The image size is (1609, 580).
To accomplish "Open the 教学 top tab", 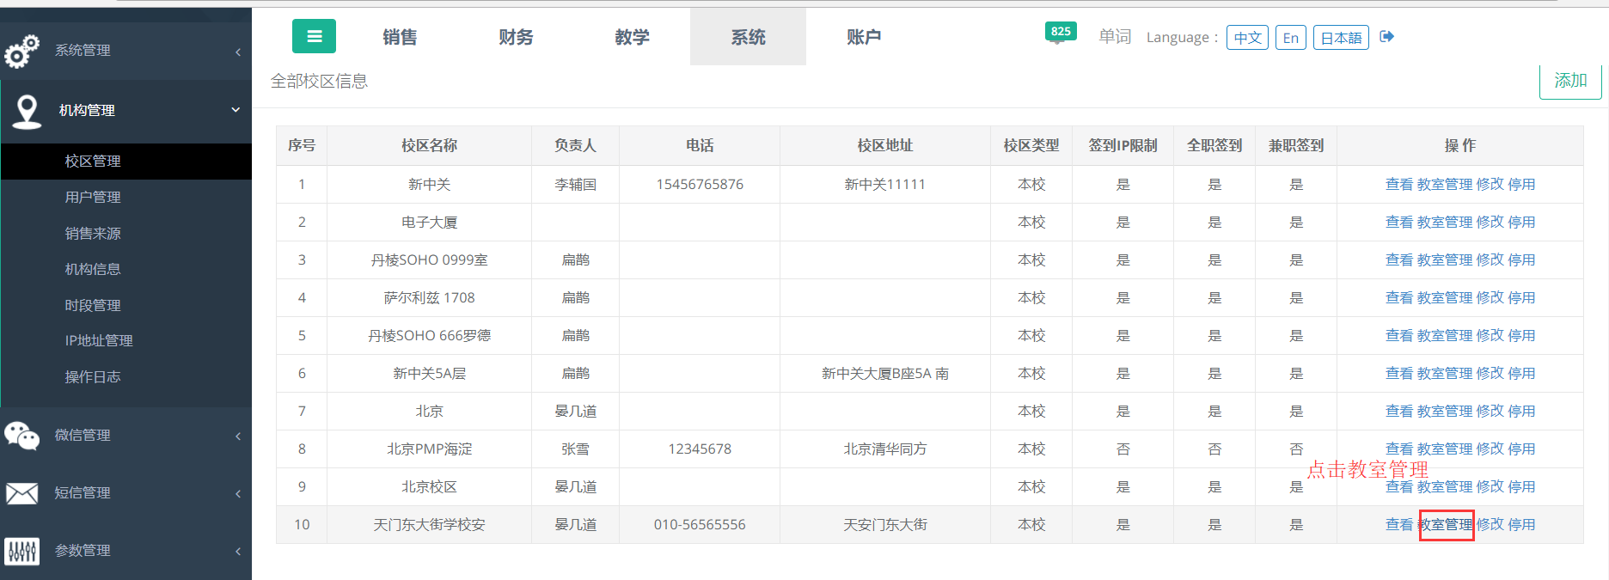I will (632, 37).
